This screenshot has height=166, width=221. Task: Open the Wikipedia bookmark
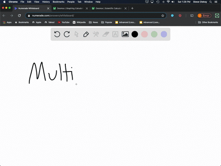tap(79, 22)
